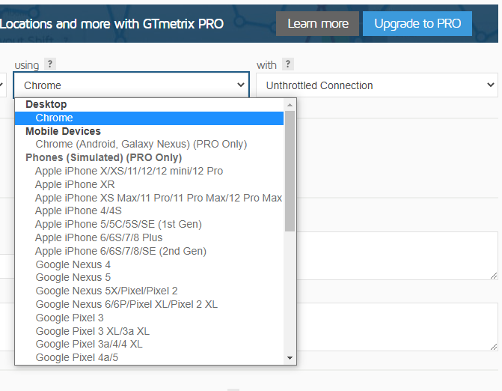The width and height of the screenshot is (502, 391).
Task: Select Google Pixel 4a/5 option
Action: pyautogui.click(x=149, y=358)
